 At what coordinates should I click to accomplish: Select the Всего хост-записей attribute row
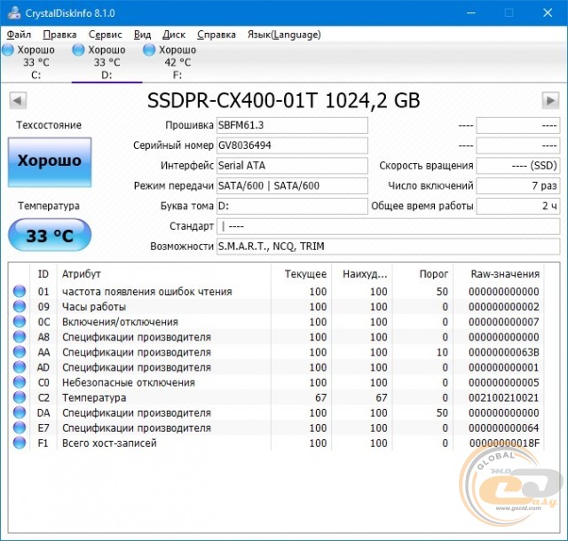(x=276, y=443)
